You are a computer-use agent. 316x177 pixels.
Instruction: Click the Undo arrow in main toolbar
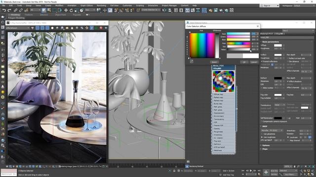4,10
